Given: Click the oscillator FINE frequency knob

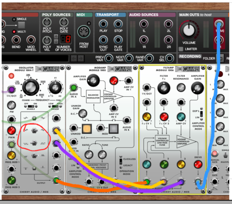Looking at the screenshot, I should [x=55, y=87].
